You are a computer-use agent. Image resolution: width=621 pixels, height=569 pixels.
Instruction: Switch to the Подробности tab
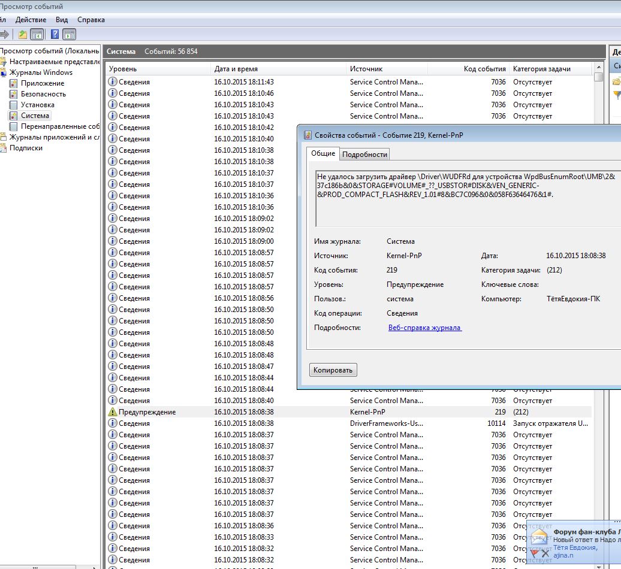click(x=364, y=155)
